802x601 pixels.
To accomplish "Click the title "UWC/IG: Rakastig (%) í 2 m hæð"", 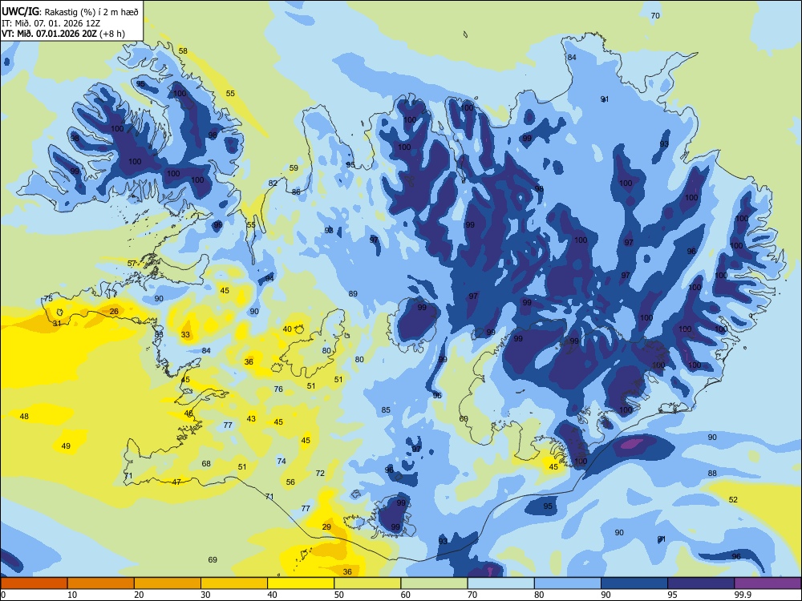I will (x=70, y=11).
